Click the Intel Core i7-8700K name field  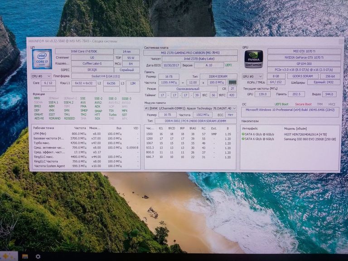pos(84,52)
